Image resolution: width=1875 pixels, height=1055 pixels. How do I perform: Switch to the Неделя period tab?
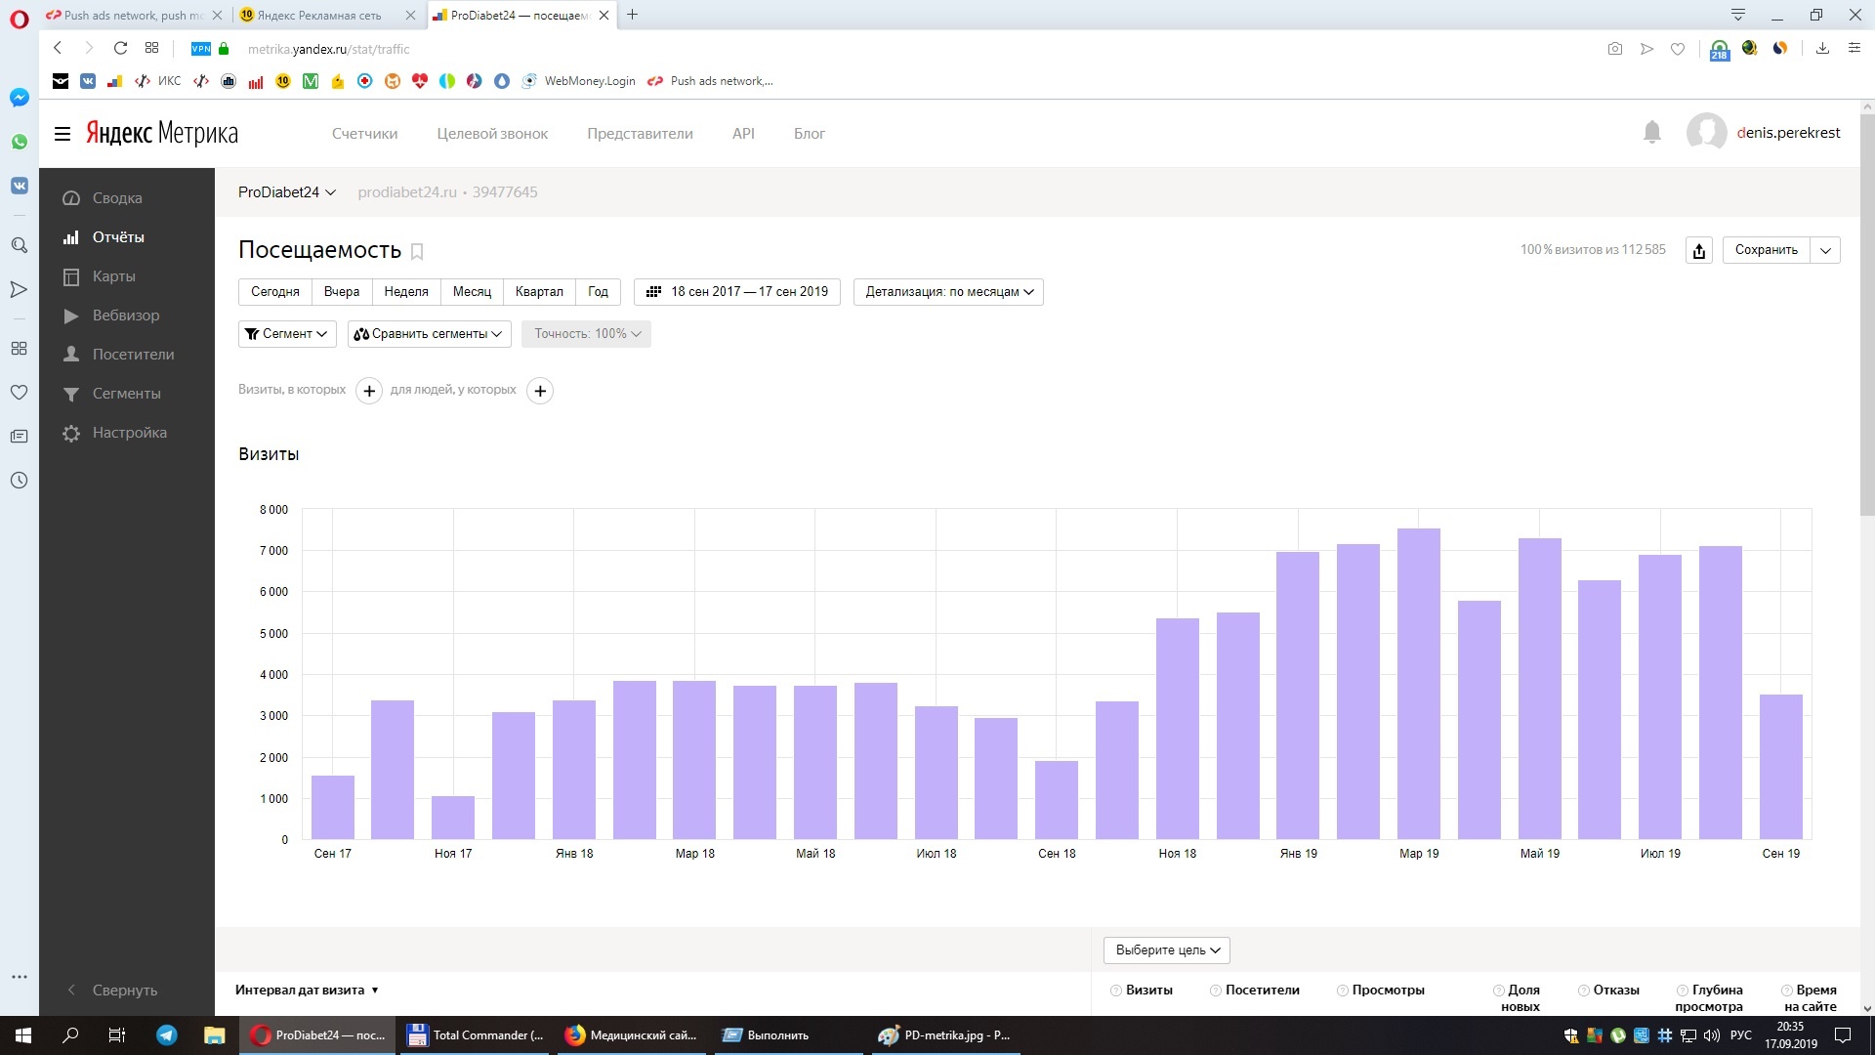(406, 292)
